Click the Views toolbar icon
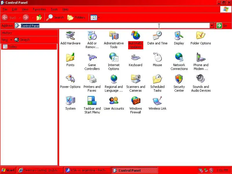 94,18
